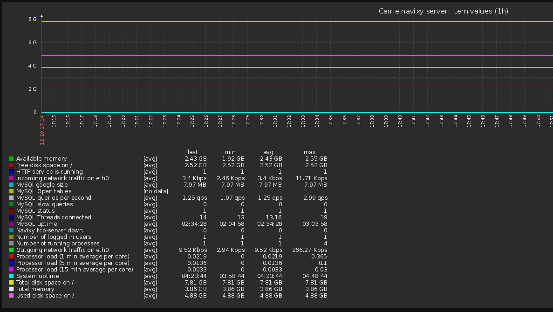Click the 4 G y-axis label

[x=33, y=66]
